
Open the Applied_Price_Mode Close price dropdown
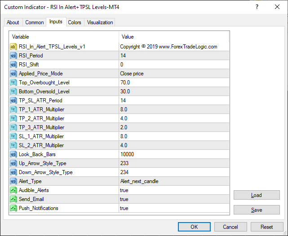(x=173, y=74)
